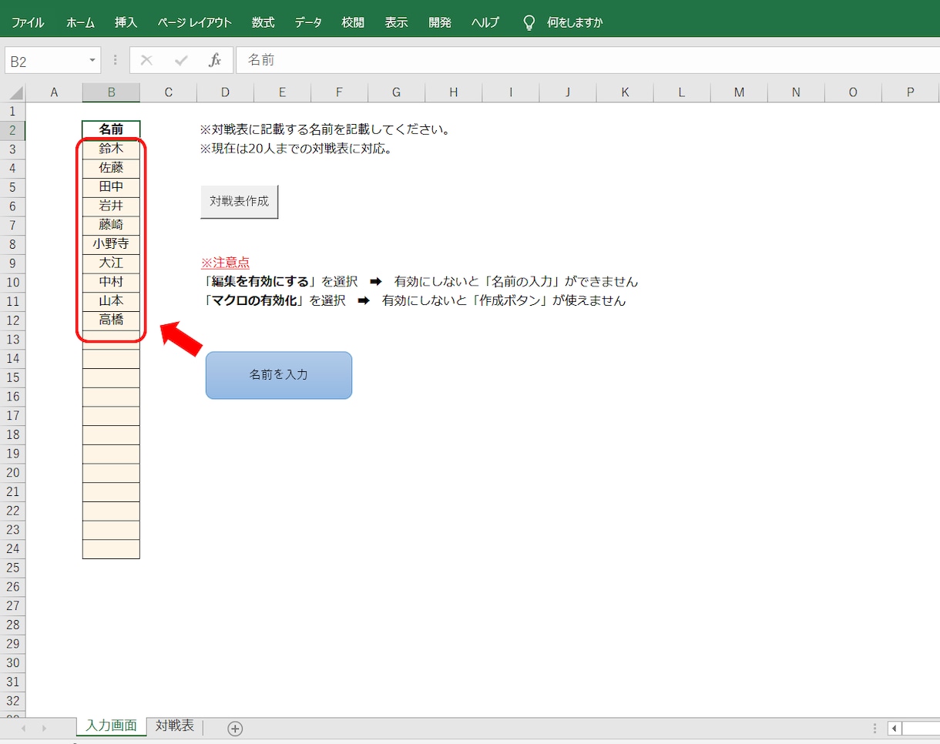Select the cell containing 高橋

(x=111, y=320)
